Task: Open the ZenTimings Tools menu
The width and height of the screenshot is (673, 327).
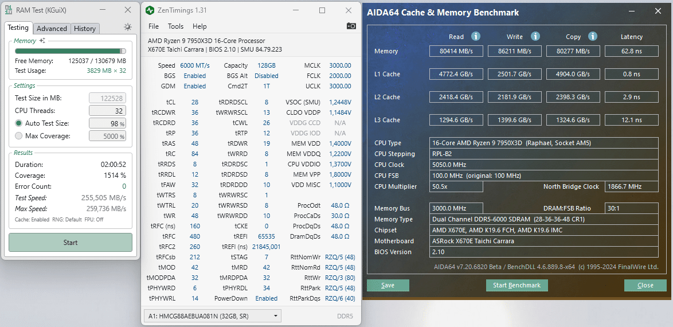Action: pos(175,26)
